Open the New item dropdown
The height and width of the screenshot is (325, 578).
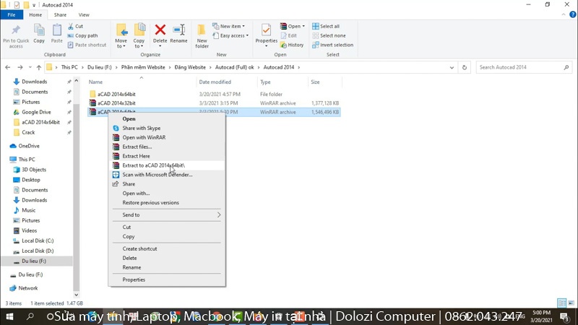point(228,26)
